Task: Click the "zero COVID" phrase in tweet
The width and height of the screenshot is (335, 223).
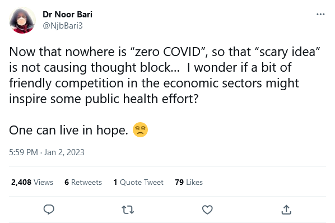Action: pyautogui.click(x=169, y=52)
